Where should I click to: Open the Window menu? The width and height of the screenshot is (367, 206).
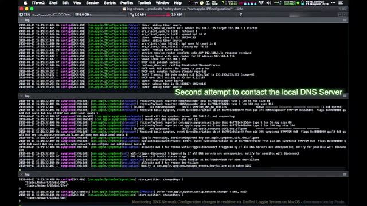[162, 3]
